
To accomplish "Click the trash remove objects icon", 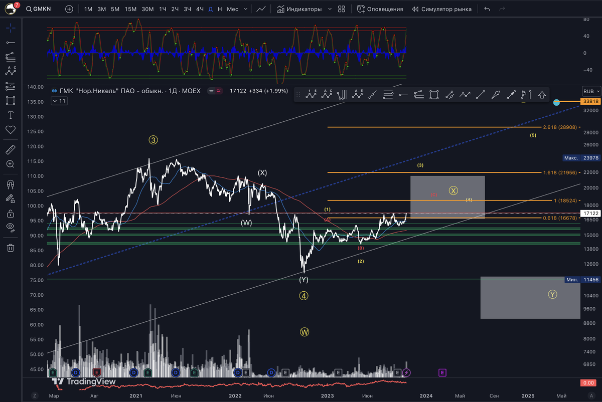I will click(11, 247).
